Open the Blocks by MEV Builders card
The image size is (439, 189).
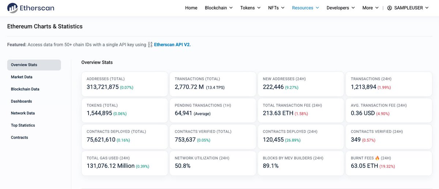pyautogui.click(x=301, y=163)
